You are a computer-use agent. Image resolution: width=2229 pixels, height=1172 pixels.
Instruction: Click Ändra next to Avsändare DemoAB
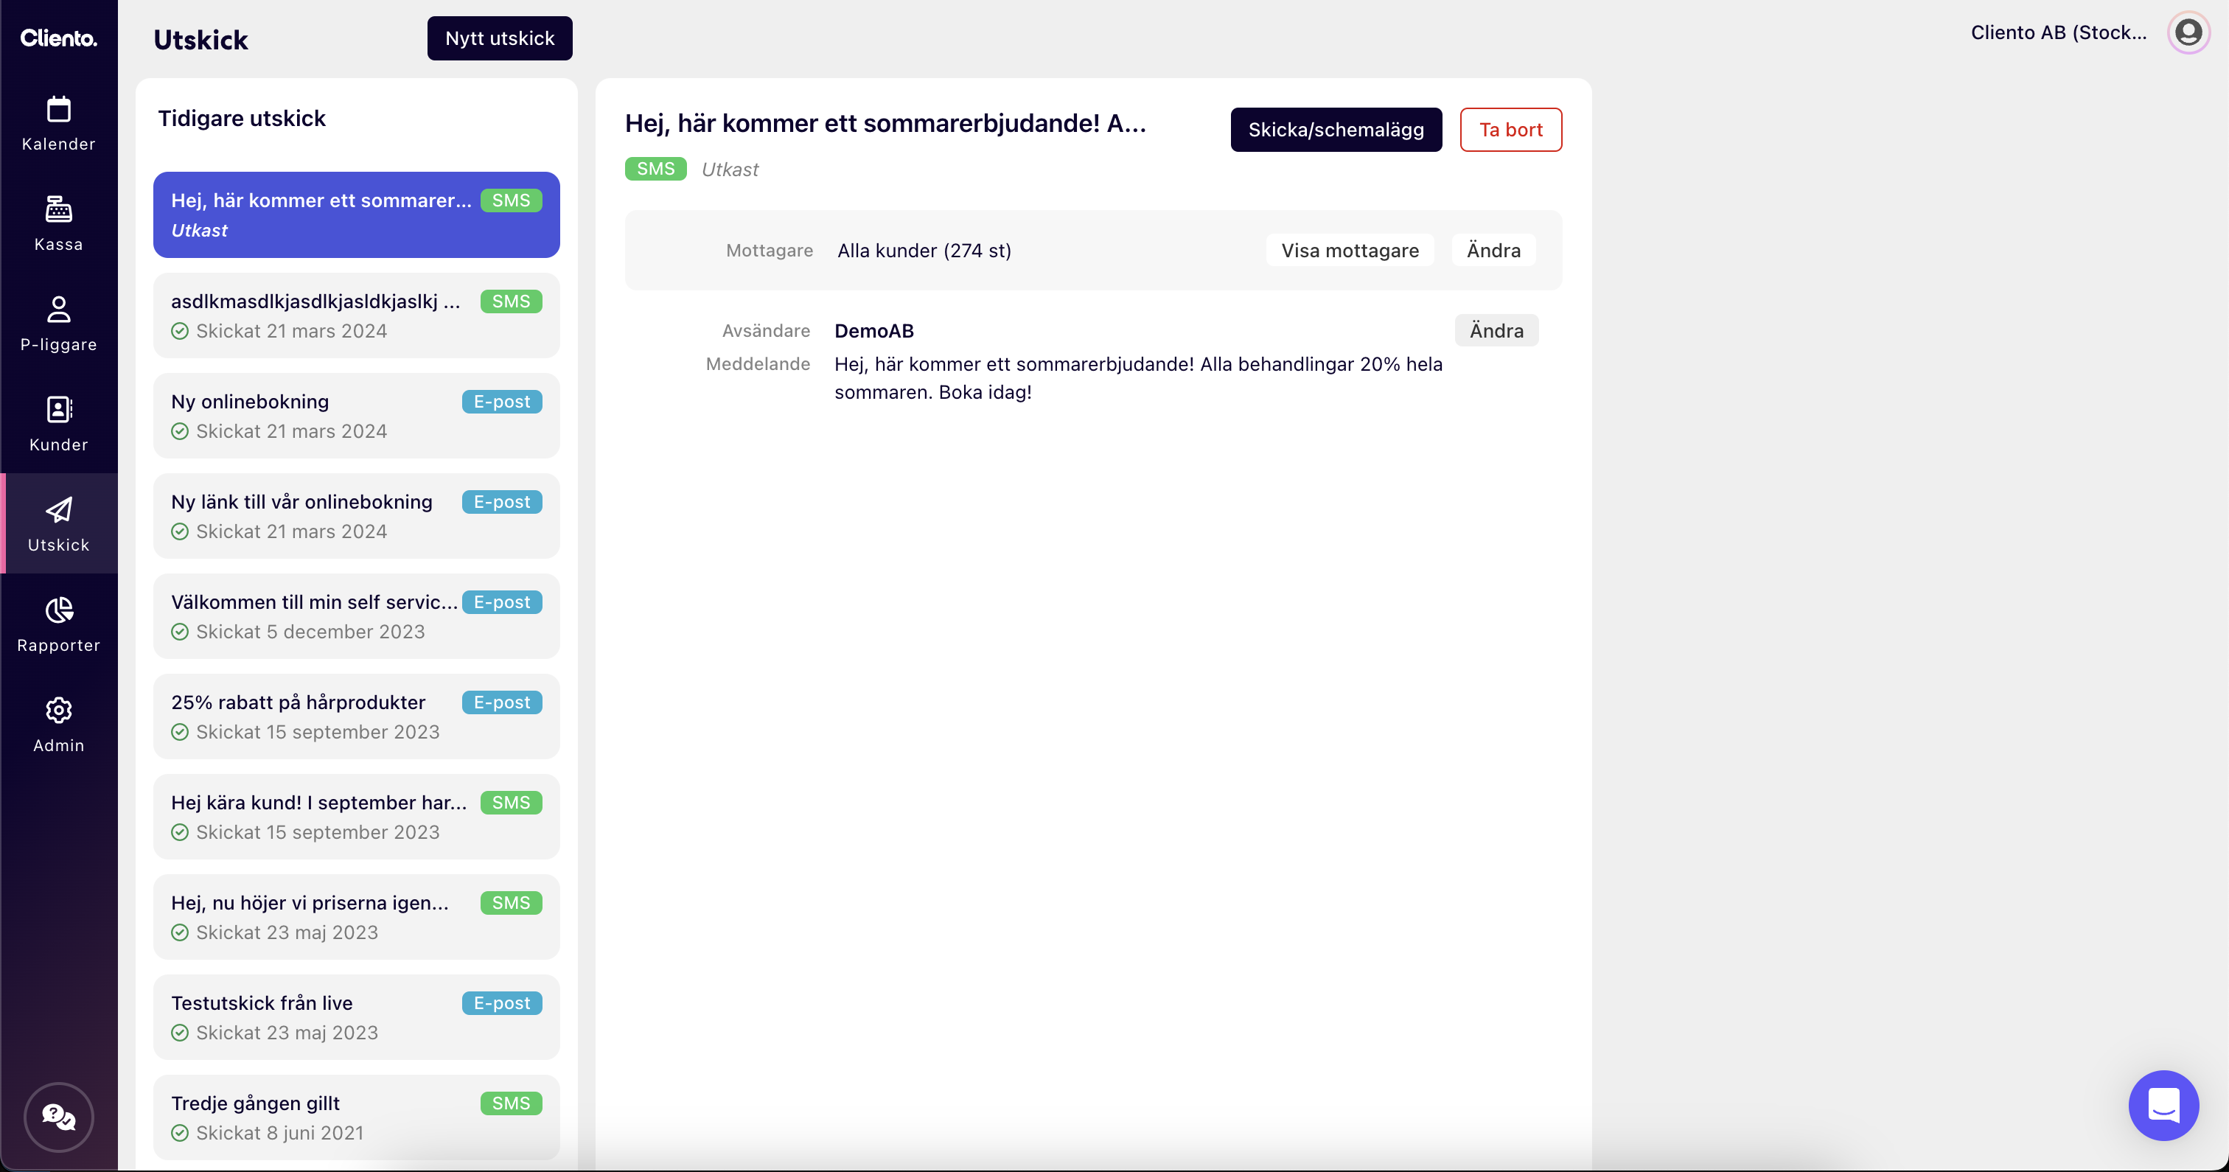click(x=1496, y=331)
